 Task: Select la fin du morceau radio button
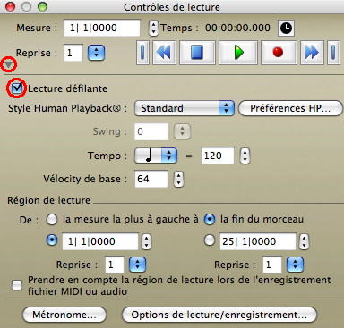[210, 220]
